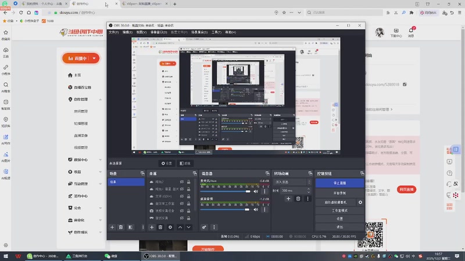Image resolution: width=465 pixels, height=261 pixels.
Task: Add a new source with plus icon
Action: pos(152,227)
